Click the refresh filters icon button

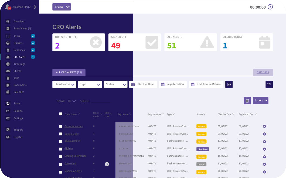click(229, 84)
